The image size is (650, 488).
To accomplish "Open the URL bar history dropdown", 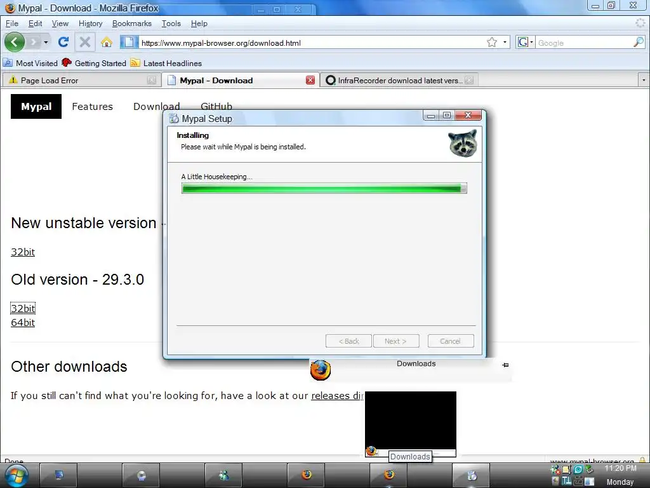I will [505, 43].
